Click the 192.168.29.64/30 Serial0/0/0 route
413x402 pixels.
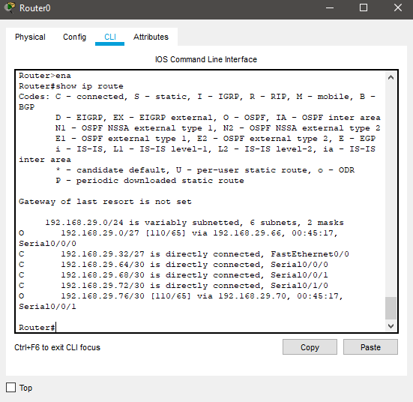[173, 265]
